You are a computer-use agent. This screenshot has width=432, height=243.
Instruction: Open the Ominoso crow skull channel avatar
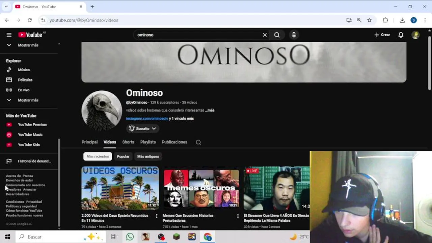coord(102,111)
